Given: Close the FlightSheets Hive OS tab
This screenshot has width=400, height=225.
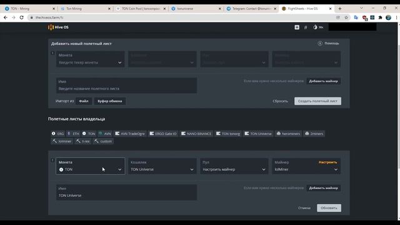Looking at the screenshot, I should tap(331, 9).
